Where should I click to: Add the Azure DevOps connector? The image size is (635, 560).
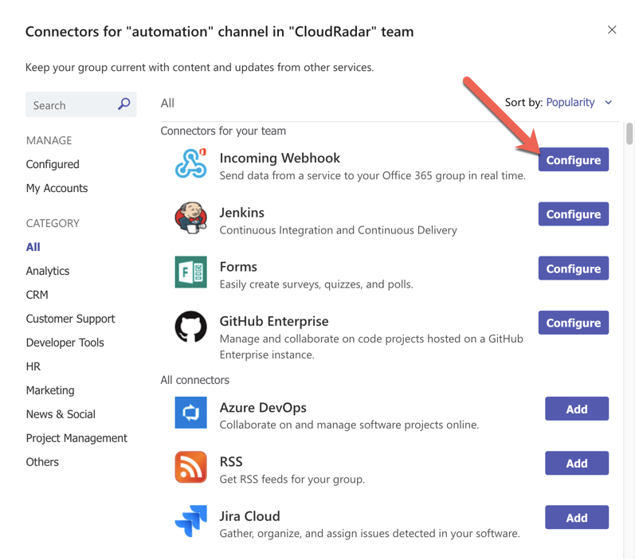pyautogui.click(x=577, y=409)
